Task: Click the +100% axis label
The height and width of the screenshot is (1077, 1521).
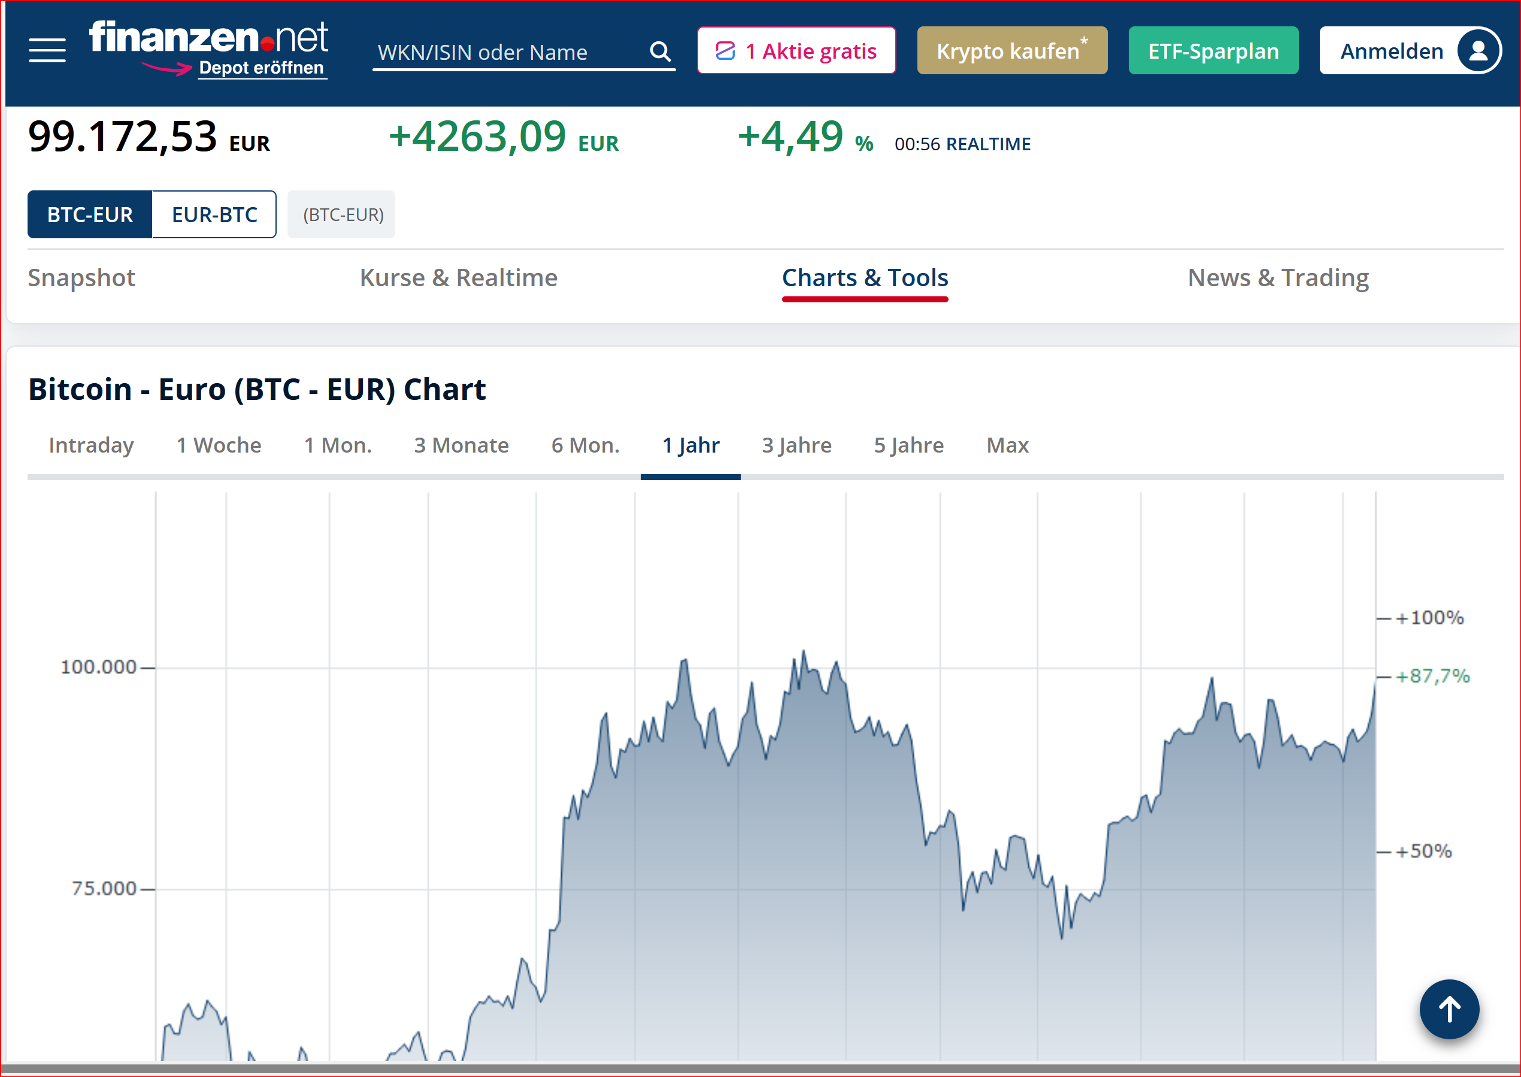Action: pos(1429,618)
